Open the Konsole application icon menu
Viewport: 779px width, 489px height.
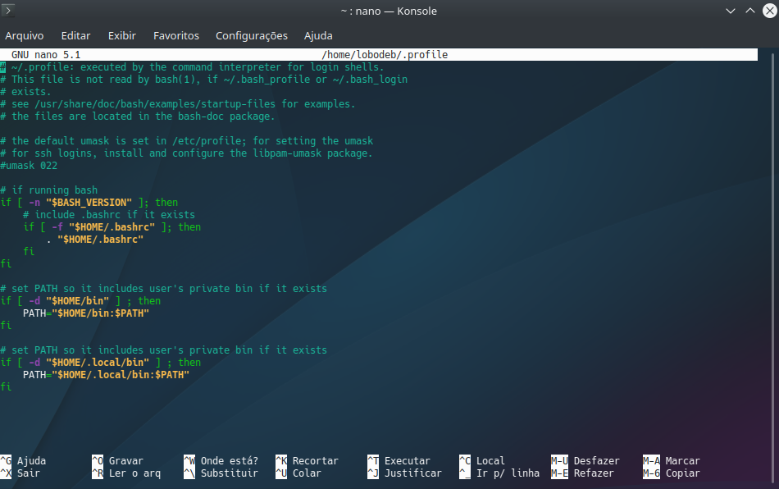point(9,11)
